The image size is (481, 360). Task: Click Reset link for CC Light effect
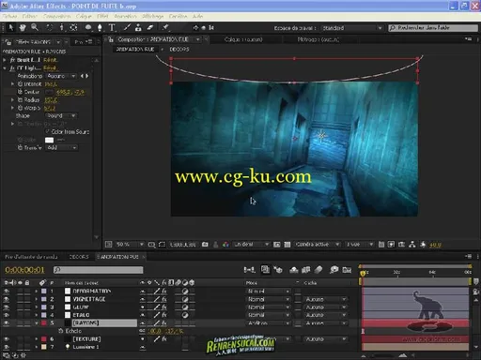pos(50,67)
